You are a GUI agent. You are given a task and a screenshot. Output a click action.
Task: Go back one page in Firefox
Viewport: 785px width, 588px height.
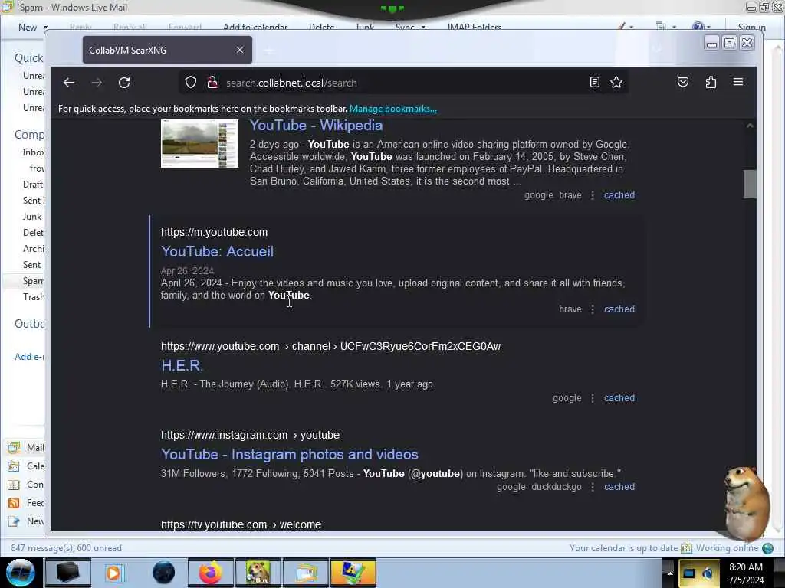(69, 83)
